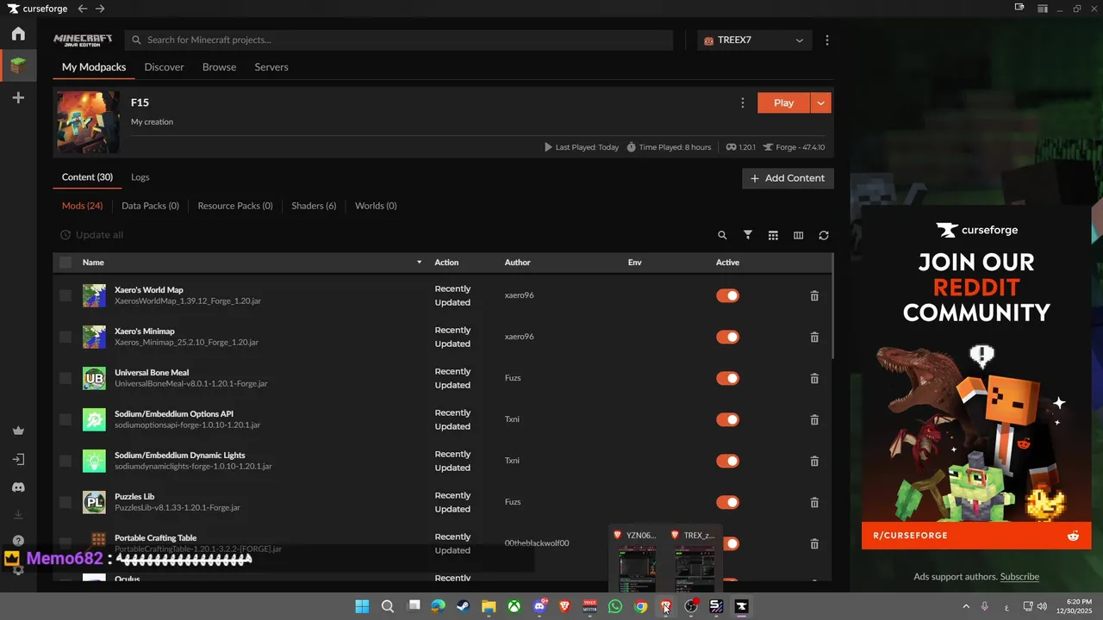Click the plus icon to add a game

pos(18,98)
